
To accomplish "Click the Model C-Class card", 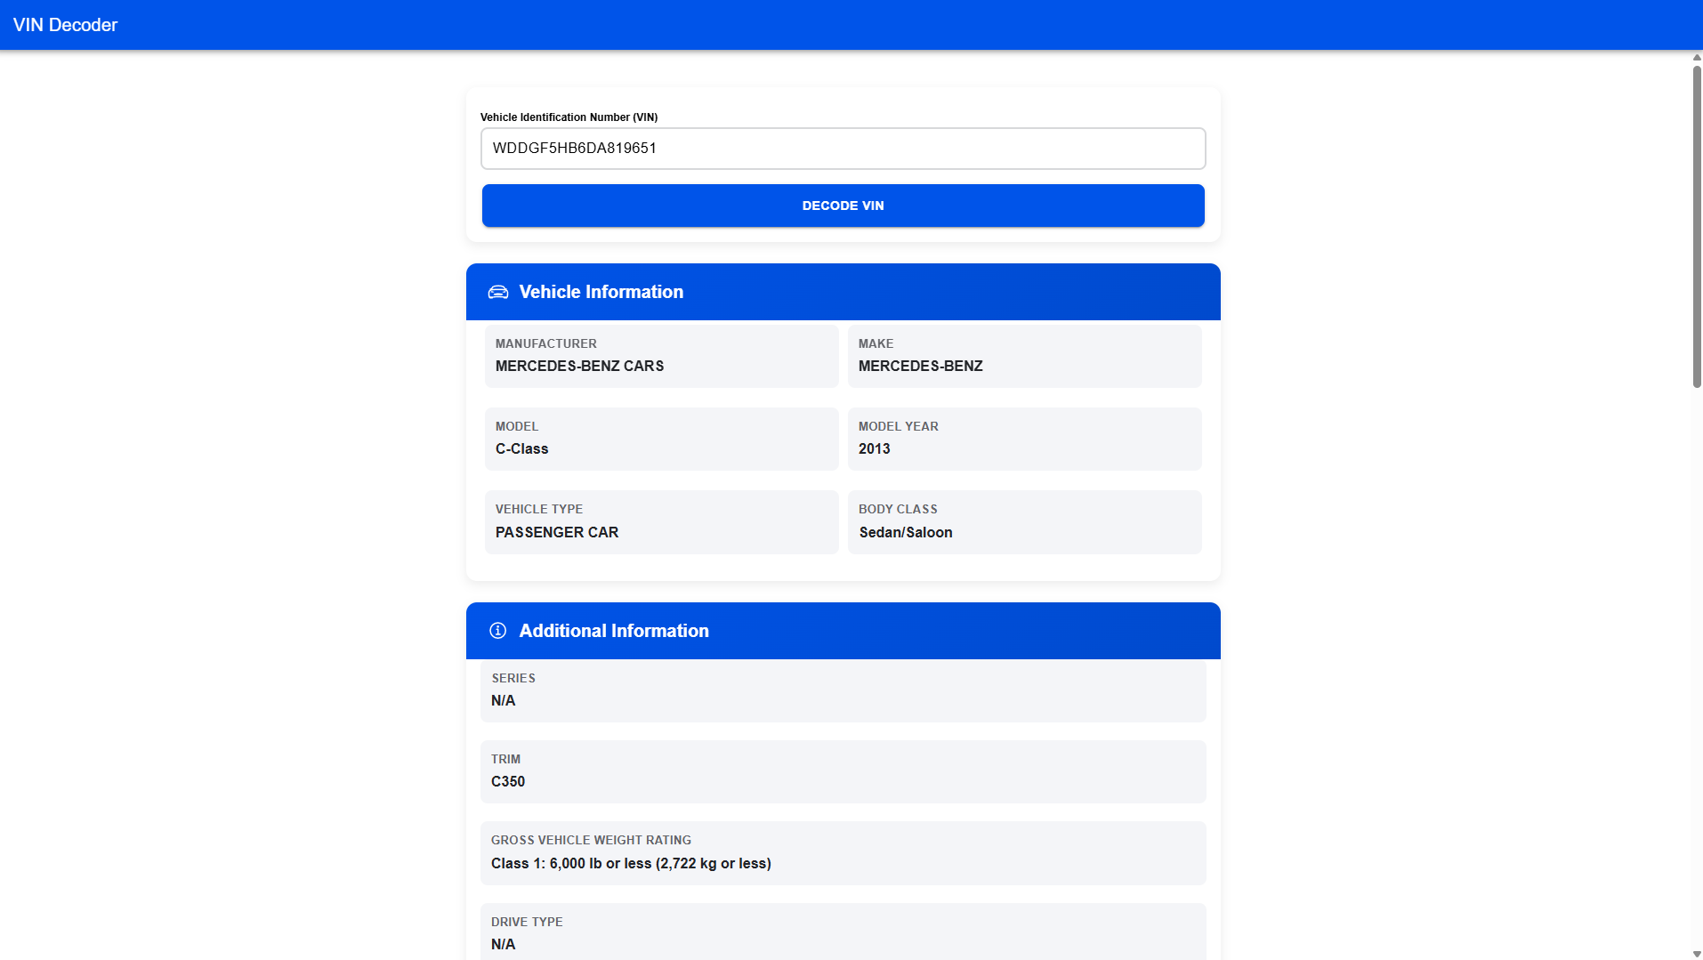I will click(x=661, y=439).
